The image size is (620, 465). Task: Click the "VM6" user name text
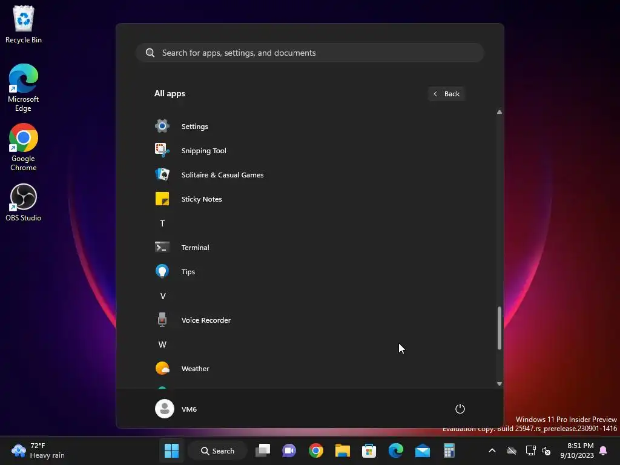click(189, 409)
